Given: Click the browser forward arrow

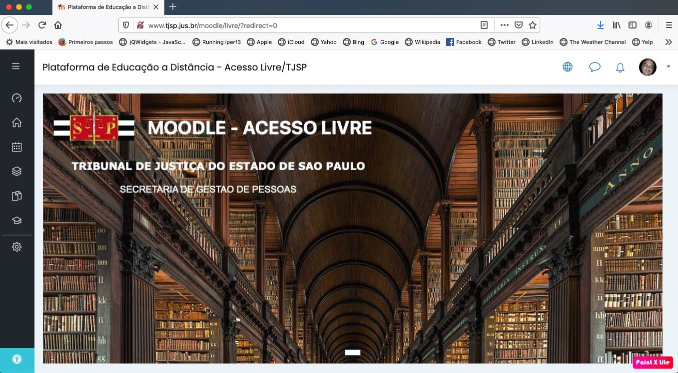Looking at the screenshot, I should click(x=26, y=25).
